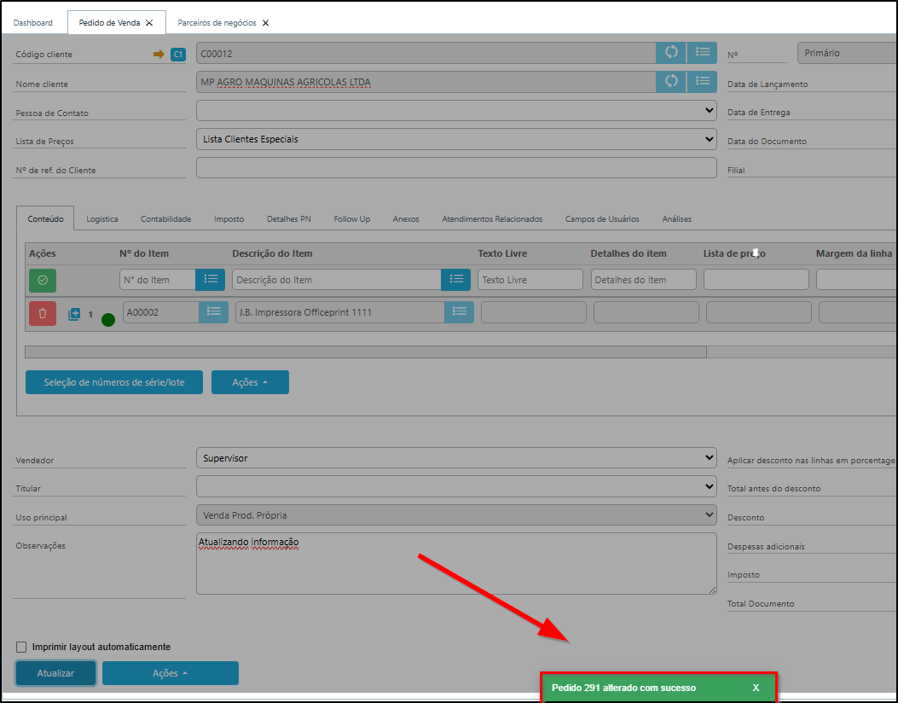898x703 pixels.
Task: Click the Atualizar button
Action: [55, 673]
